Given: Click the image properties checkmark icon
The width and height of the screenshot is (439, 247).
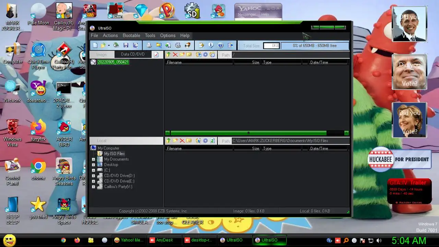Looking at the screenshot, I should click(156, 55).
